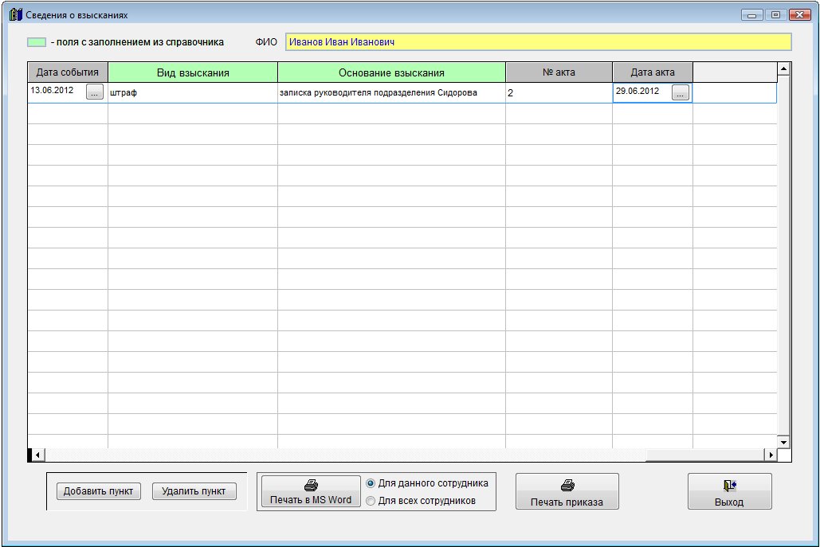Close the Сведения о взысканиях window
Screen dimensions: 820x547
[799, 14]
